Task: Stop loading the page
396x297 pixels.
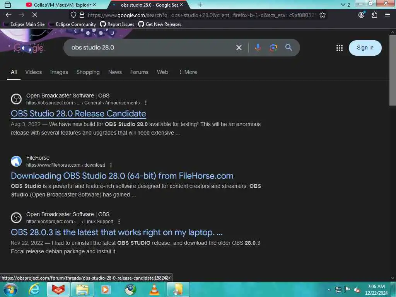Action: (x=34, y=15)
